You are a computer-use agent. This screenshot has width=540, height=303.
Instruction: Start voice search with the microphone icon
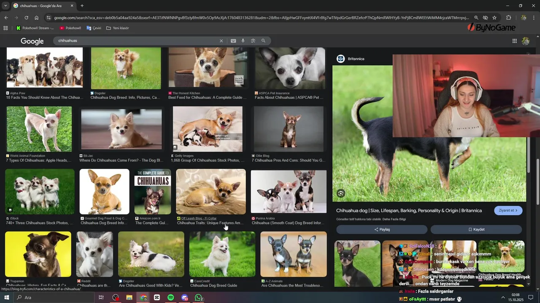tap(243, 41)
